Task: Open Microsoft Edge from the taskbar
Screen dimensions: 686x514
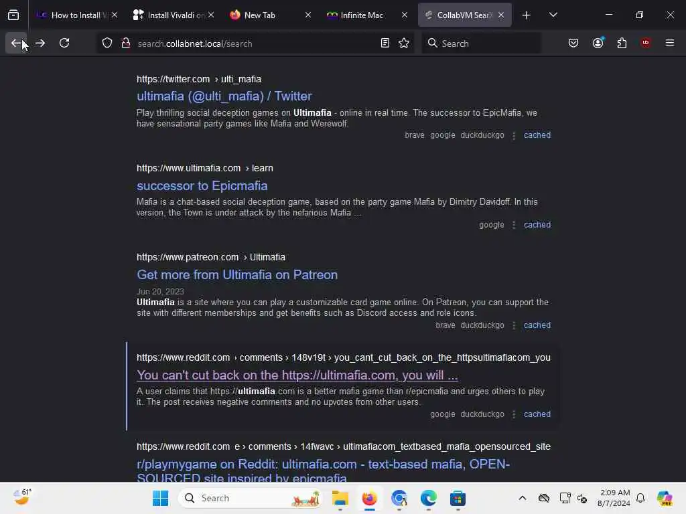Action: [428, 498]
